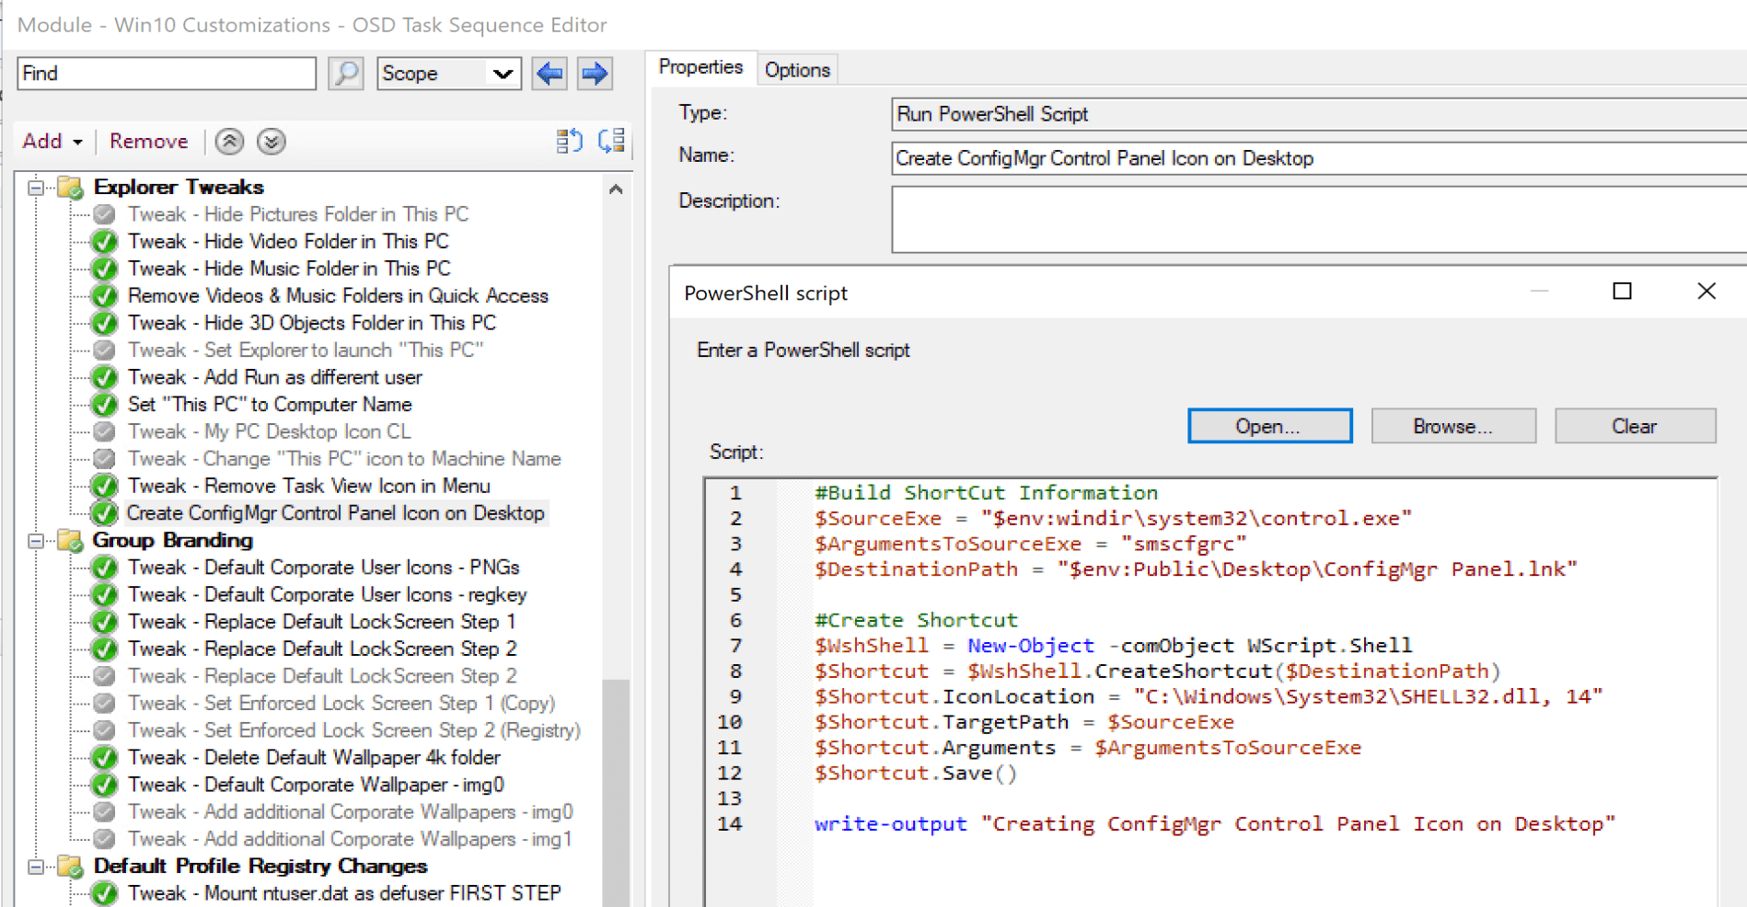1747x907 pixels.
Task: Click the green check beside Default Corporate Wallpaper img0
Action: click(x=103, y=785)
